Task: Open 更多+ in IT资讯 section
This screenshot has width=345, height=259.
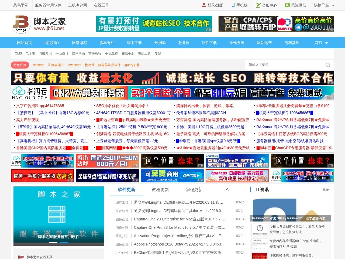Action: (327, 189)
